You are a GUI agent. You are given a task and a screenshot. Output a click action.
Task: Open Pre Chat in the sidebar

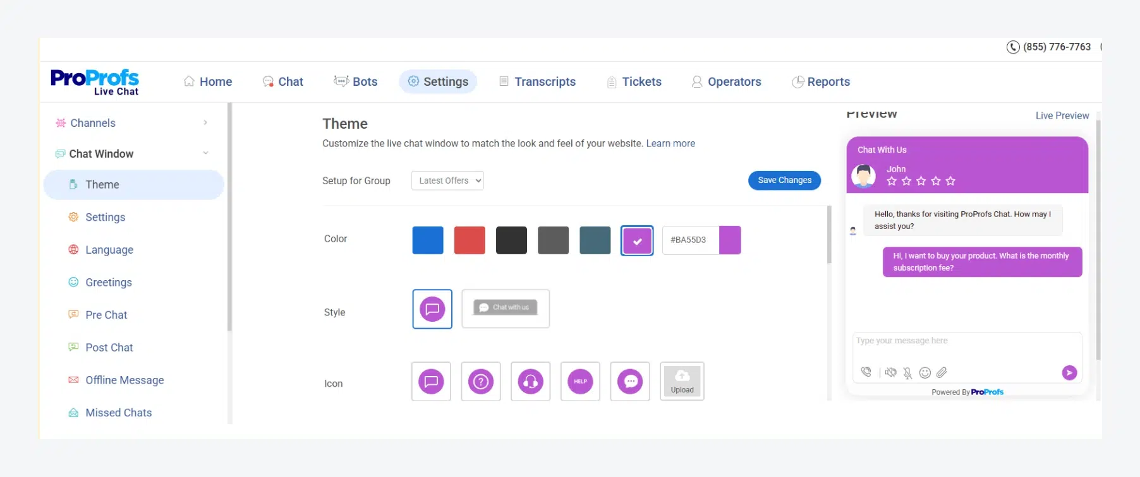(x=106, y=315)
